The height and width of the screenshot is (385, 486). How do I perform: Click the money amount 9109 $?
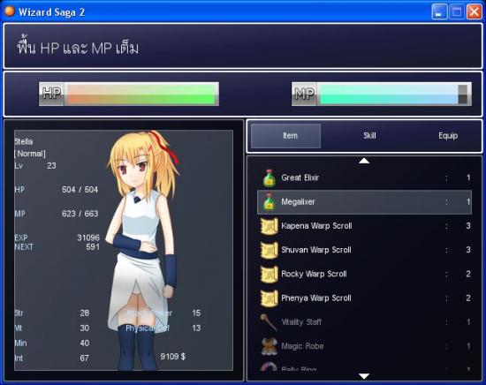coord(173,357)
